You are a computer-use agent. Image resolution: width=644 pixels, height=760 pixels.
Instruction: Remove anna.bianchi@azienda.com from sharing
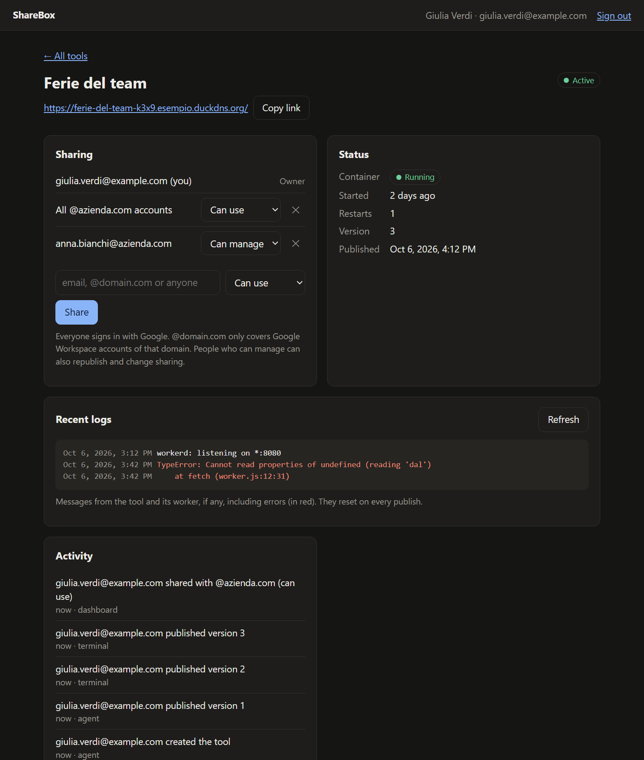click(295, 243)
